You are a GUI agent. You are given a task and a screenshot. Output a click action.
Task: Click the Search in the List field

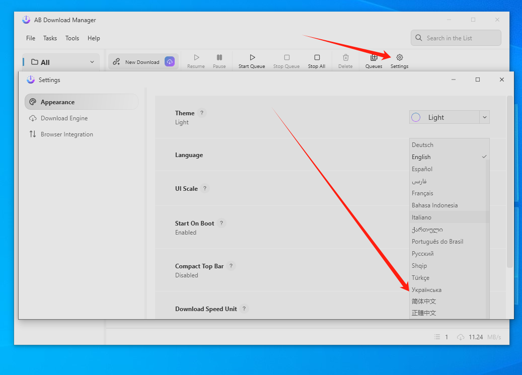pos(456,38)
